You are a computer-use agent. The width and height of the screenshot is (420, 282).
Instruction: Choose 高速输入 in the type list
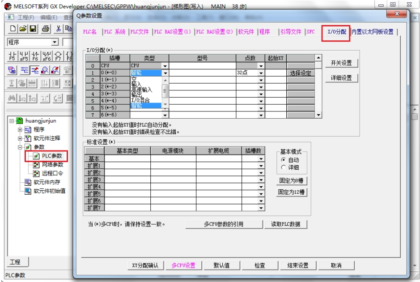141,90
